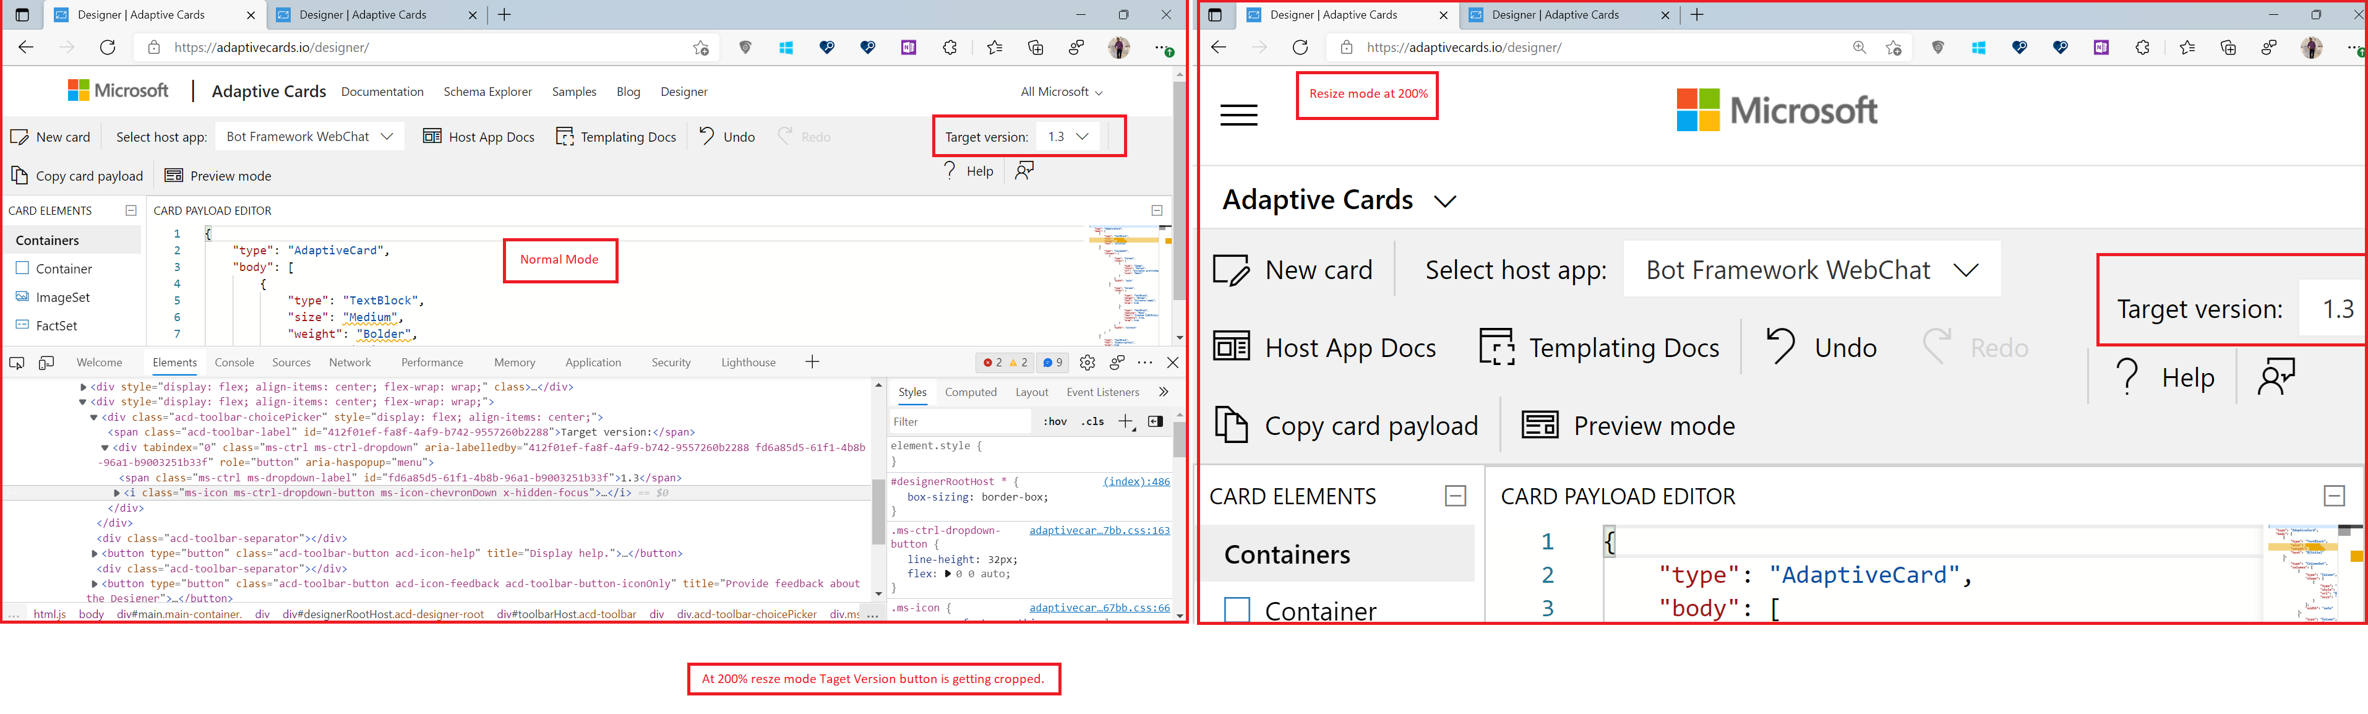This screenshot has width=2368, height=714.
Task: Activate the element inspector in DevTools
Action: tap(15, 362)
